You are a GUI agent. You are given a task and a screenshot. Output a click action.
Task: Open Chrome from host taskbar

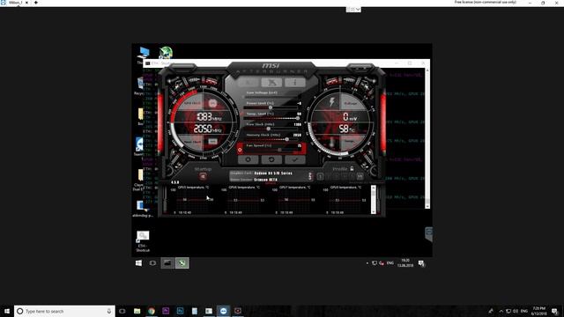point(152,311)
